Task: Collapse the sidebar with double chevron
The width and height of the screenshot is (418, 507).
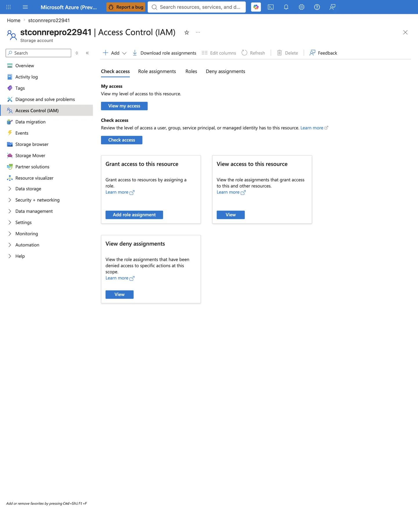Action: pyautogui.click(x=87, y=53)
